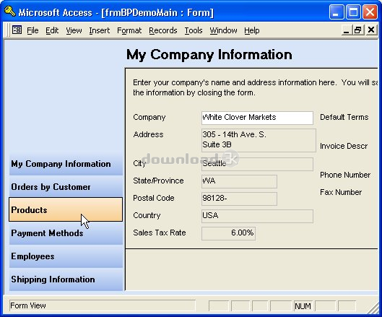Open the Format menu

click(129, 30)
